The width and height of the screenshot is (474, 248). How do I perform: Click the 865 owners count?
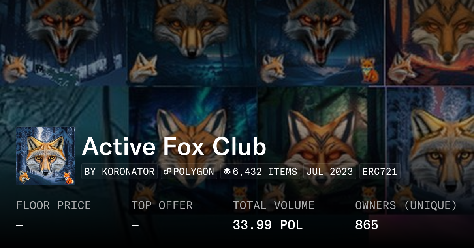(367, 225)
